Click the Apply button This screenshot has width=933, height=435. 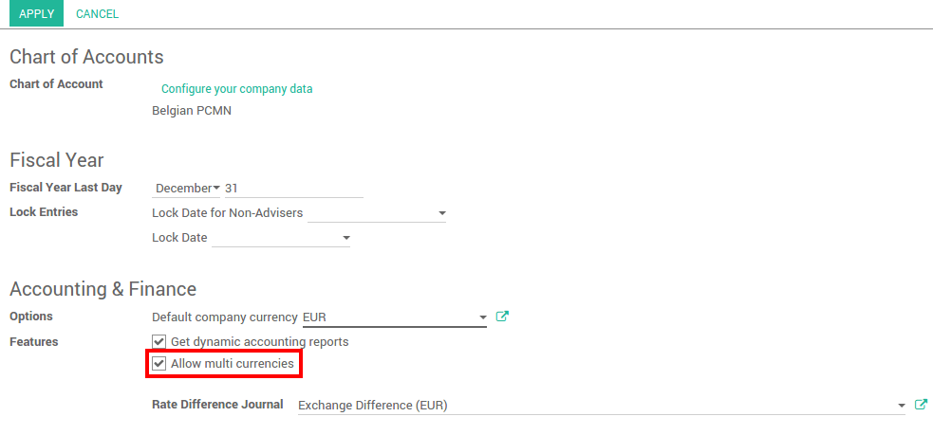36,14
